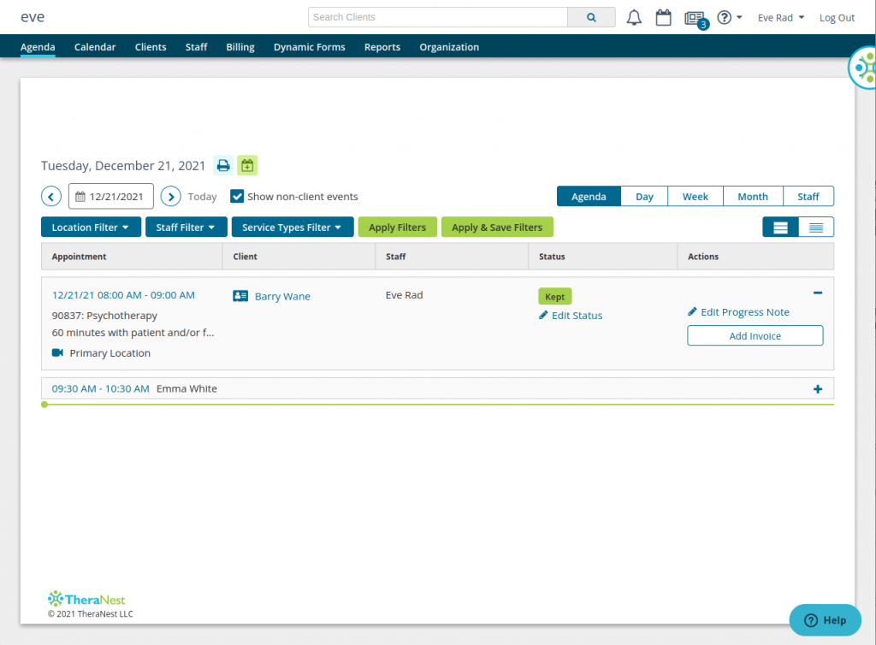Open the Agenda navigation tab
The height and width of the screenshot is (645, 876).
(38, 47)
